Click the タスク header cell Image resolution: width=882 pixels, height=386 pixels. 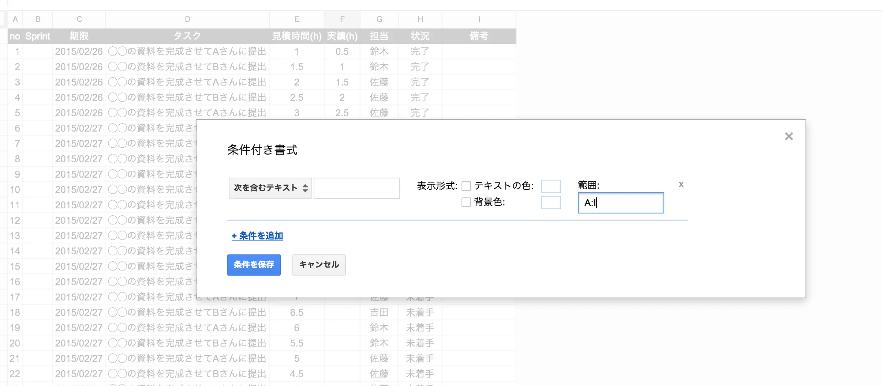coord(187,36)
